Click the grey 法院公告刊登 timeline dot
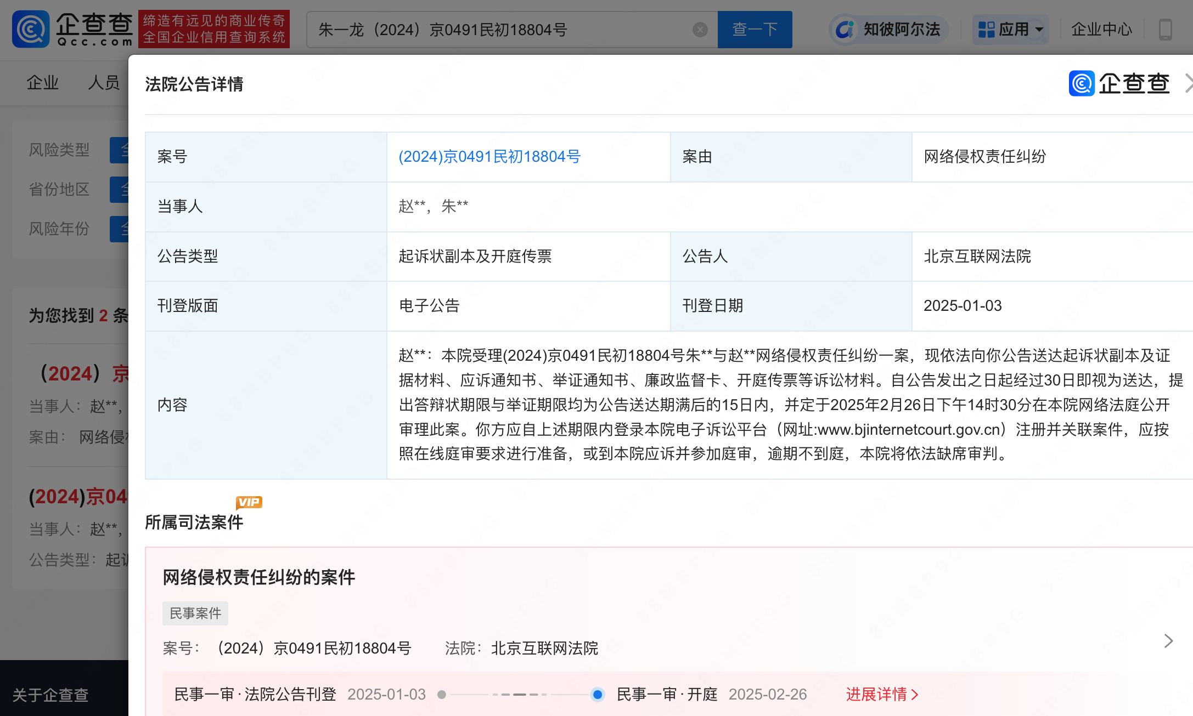This screenshot has height=716, width=1193. click(442, 695)
